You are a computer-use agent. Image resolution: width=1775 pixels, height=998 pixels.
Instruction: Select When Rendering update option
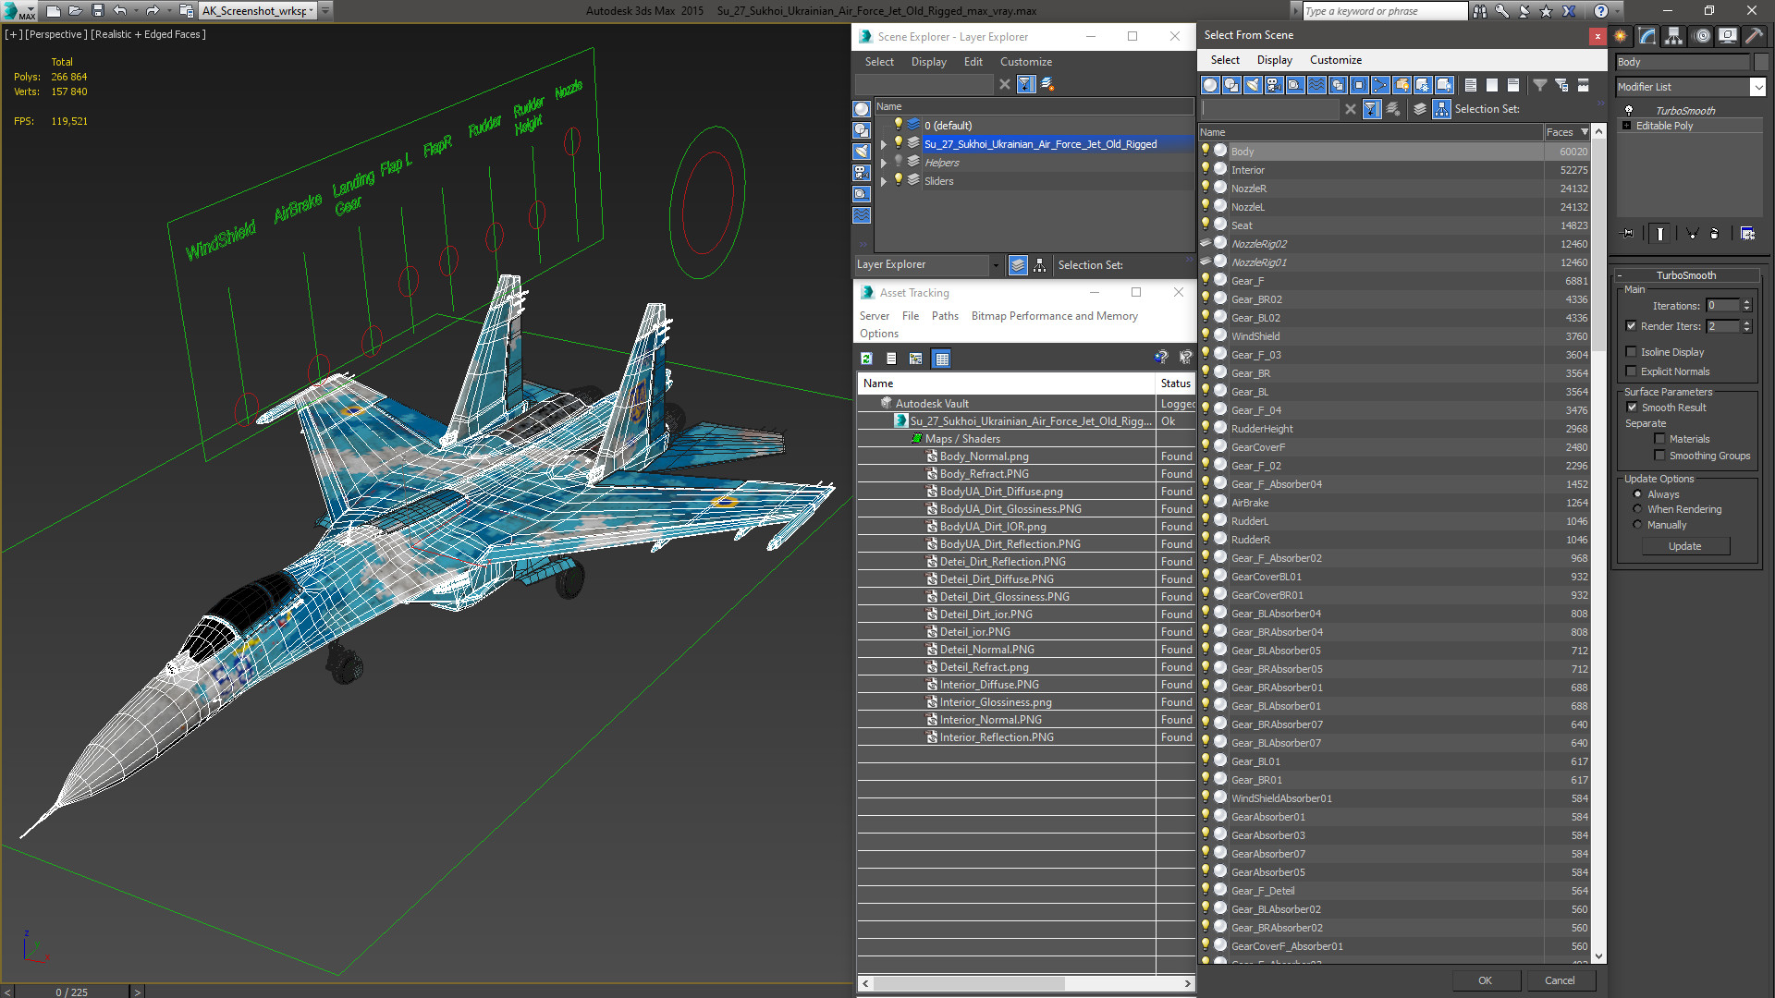[1638, 509]
